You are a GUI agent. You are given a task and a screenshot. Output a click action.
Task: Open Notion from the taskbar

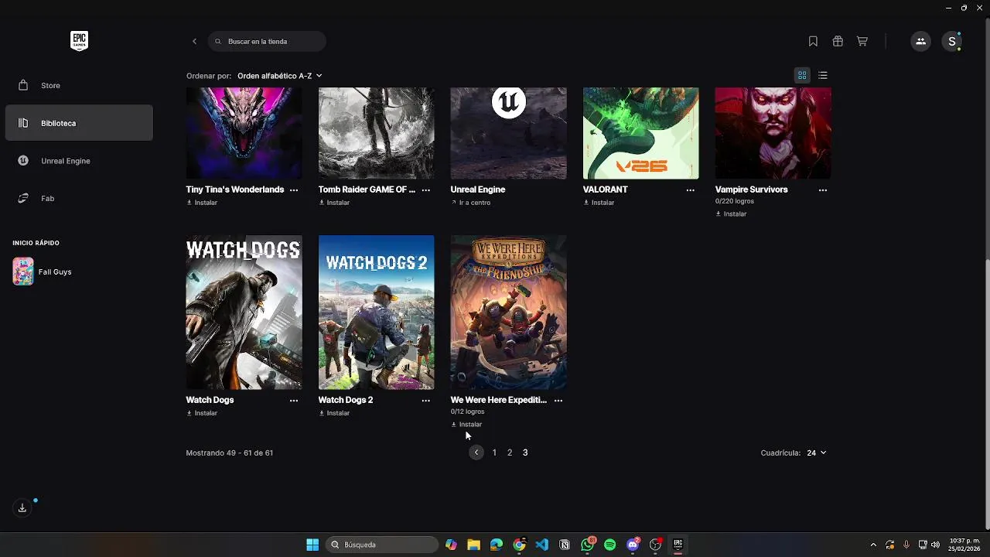565,545
